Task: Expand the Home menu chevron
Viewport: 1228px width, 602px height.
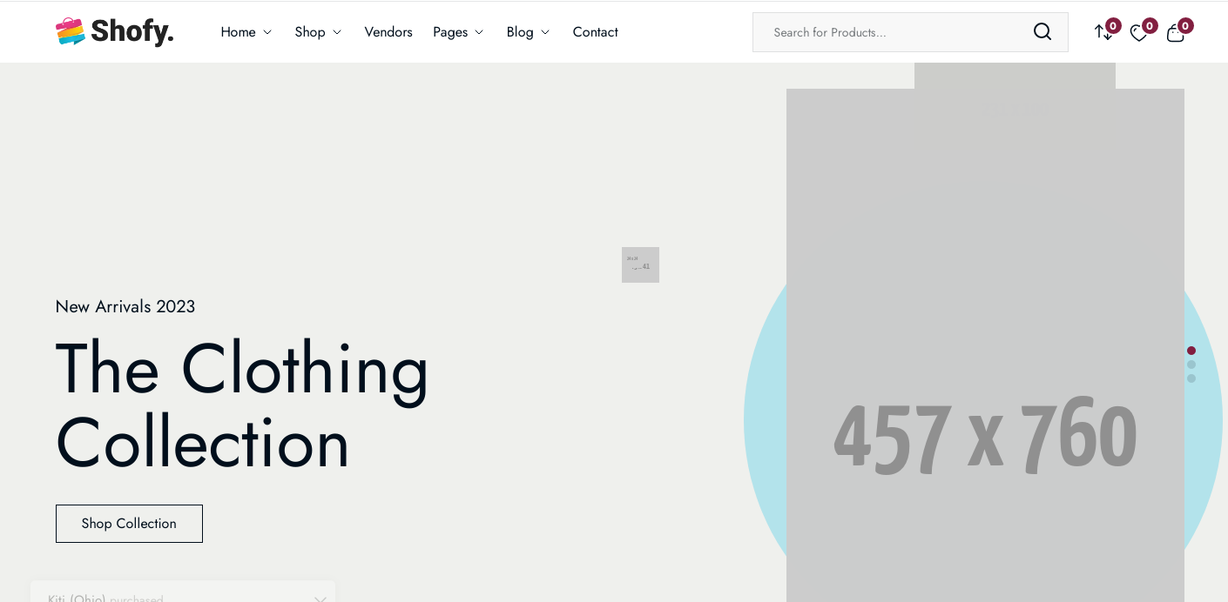Action: (267, 32)
